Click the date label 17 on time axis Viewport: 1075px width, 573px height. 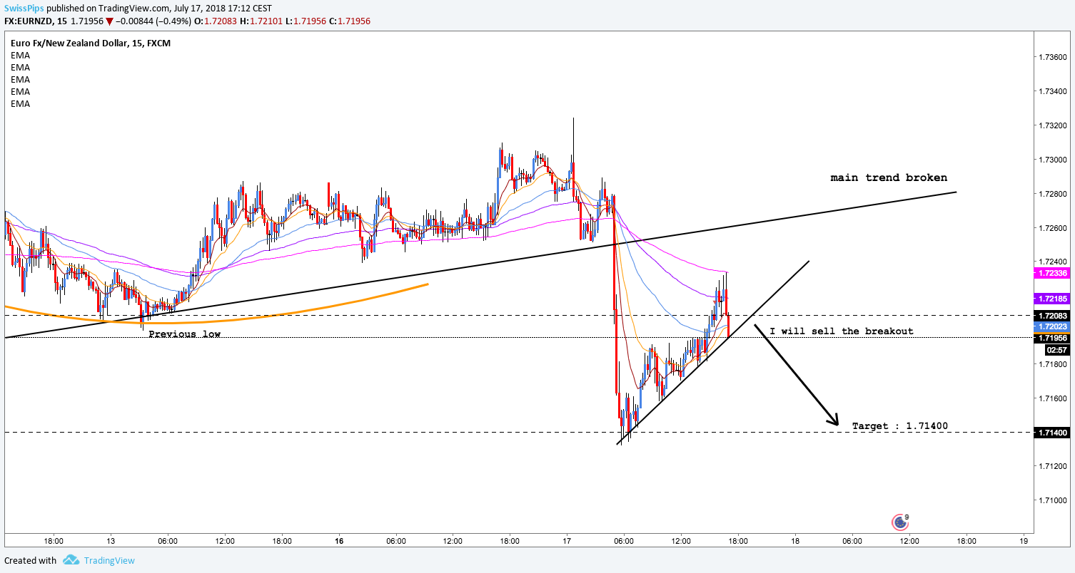[567, 542]
